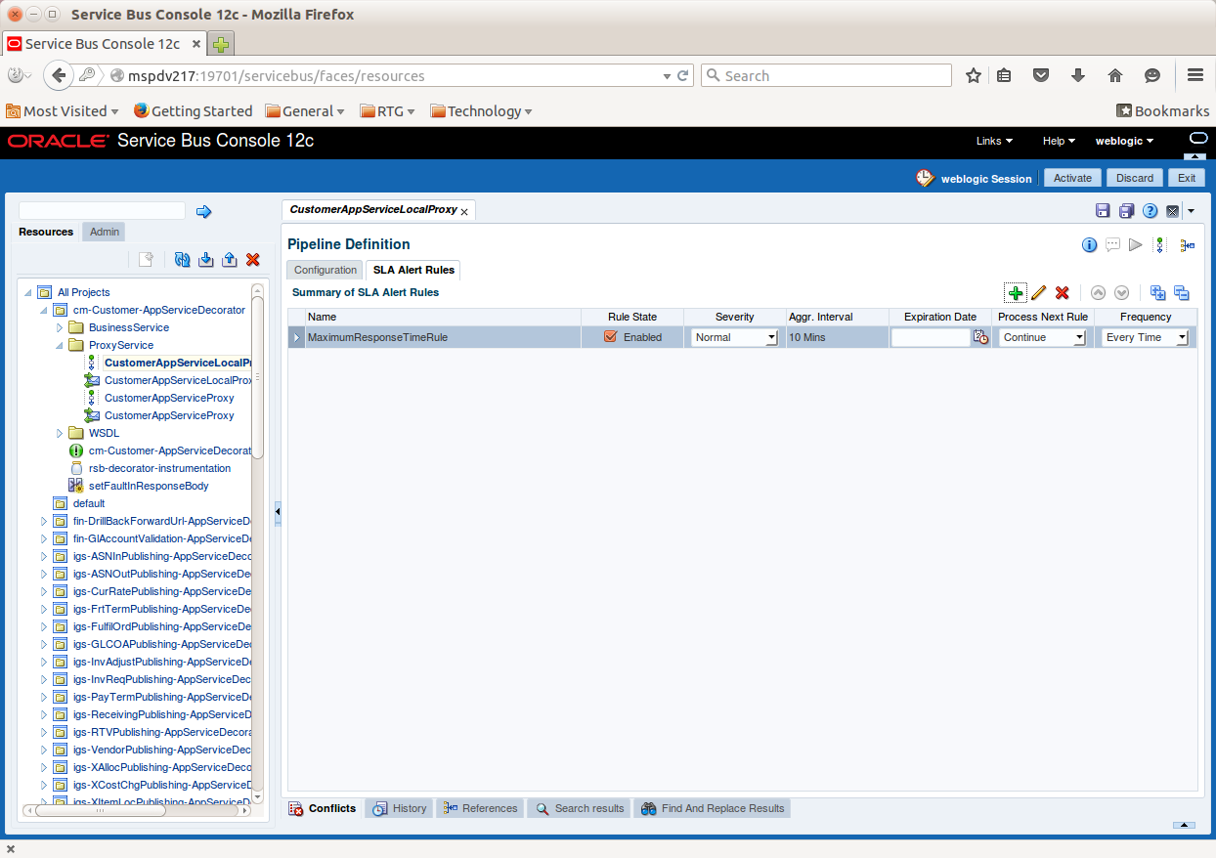Click the tree vertical scrollbar
The image size is (1216, 858).
(258, 377)
